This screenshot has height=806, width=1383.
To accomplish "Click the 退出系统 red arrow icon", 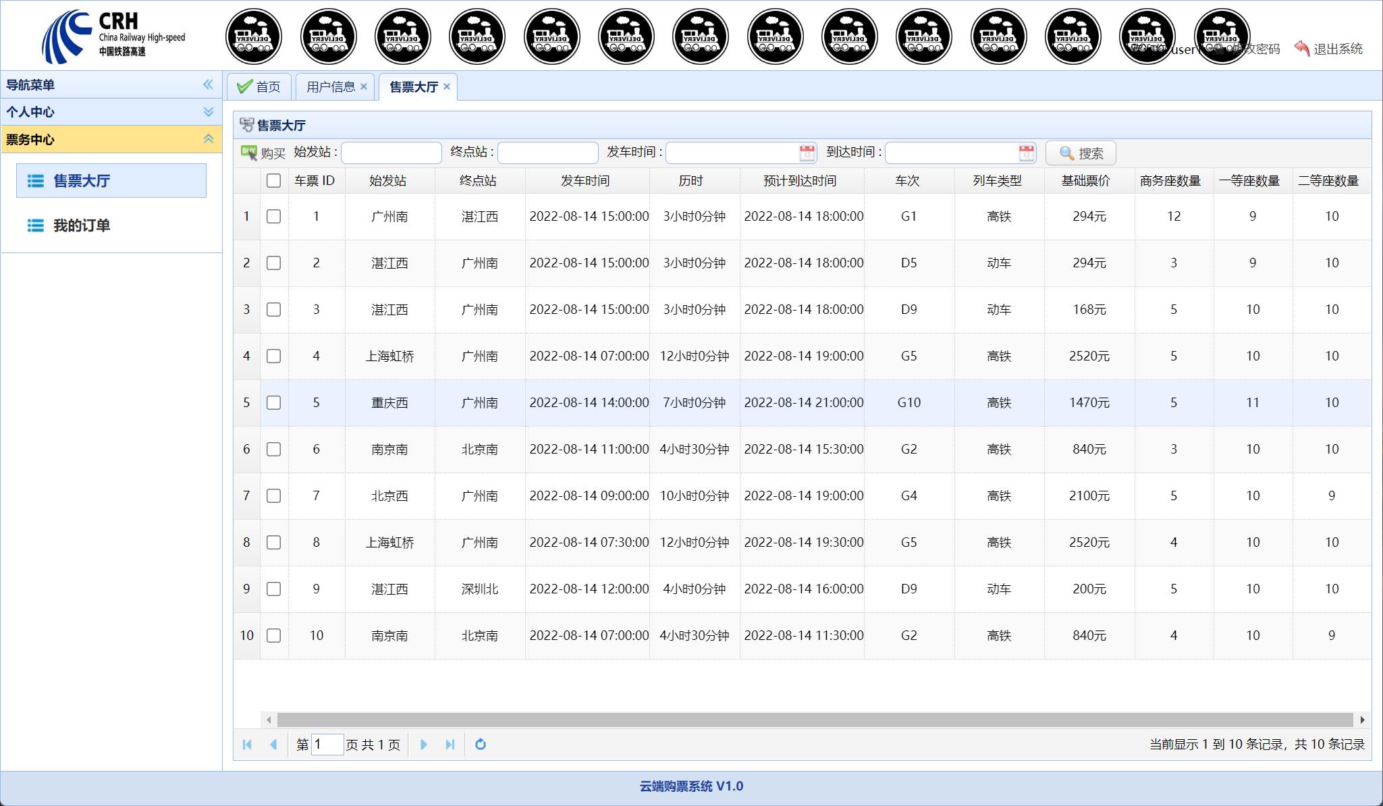I will coord(1302,49).
